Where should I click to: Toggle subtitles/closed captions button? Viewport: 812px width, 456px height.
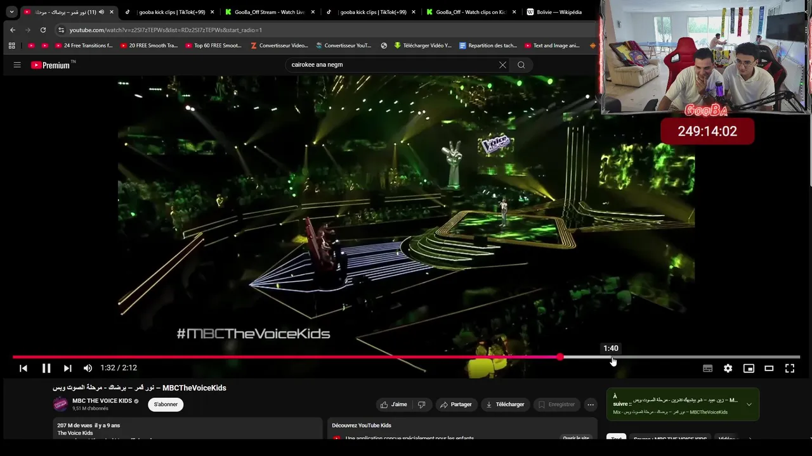(707, 368)
